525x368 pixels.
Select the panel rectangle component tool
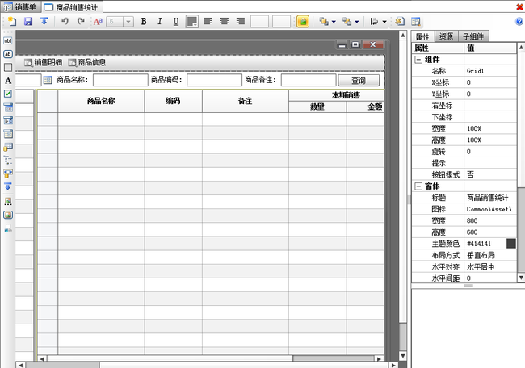click(x=8, y=67)
